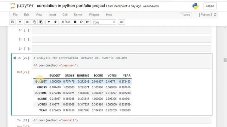Click the scrollbar up arrow
The width and height of the screenshot is (227, 127).
tap(225, 28)
